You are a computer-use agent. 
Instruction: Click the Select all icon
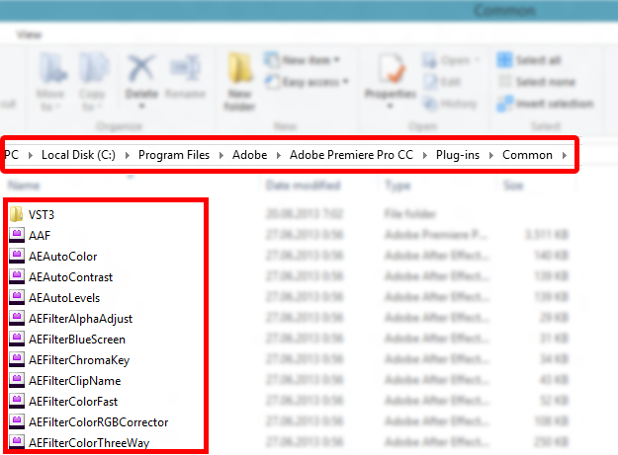pyautogui.click(x=504, y=60)
